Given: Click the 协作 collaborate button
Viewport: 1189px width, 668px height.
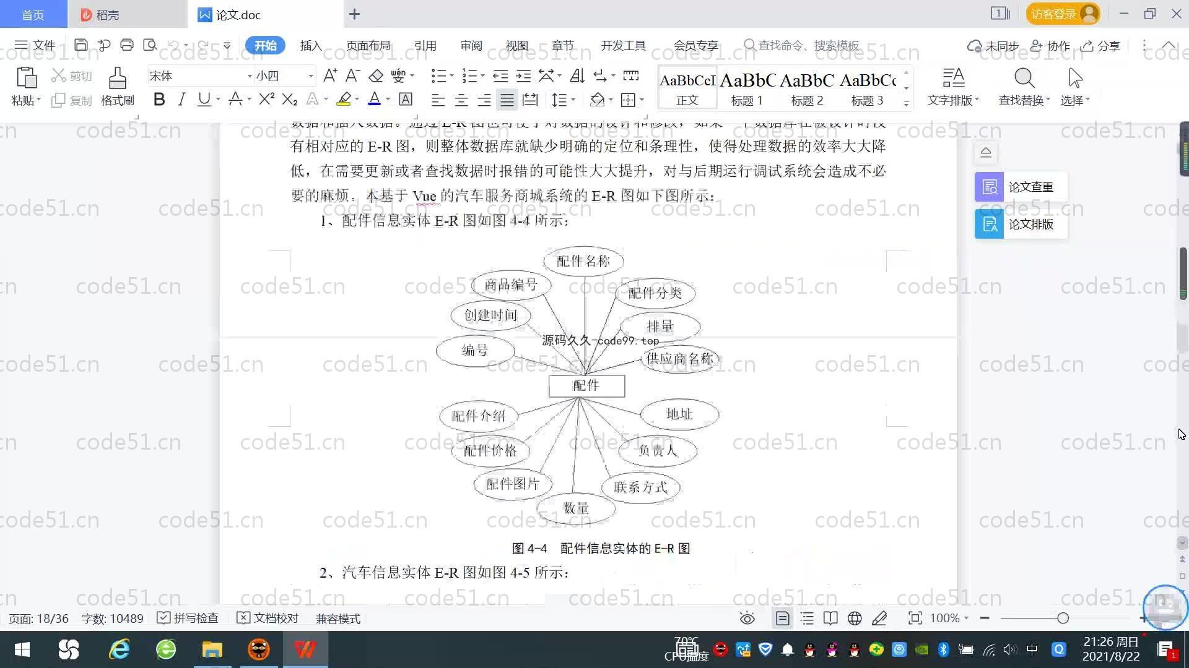Looking at the screenshot, I should coord(1050,46).
